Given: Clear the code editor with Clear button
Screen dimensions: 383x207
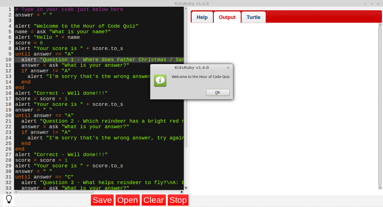Looking at the screenshot, I should tap(153, 200).
